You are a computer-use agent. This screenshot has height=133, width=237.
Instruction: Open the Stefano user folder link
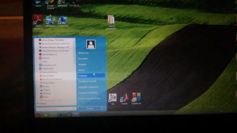(83, 53)
